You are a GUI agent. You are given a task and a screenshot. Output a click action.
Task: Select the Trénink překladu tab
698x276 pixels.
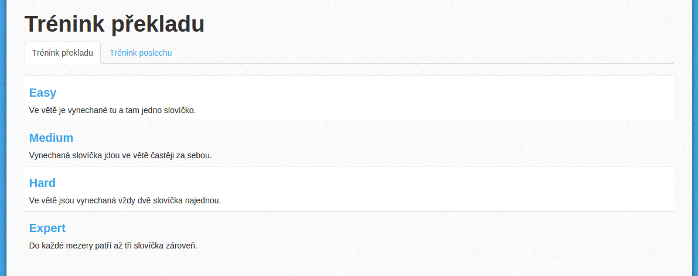point(63,53)
